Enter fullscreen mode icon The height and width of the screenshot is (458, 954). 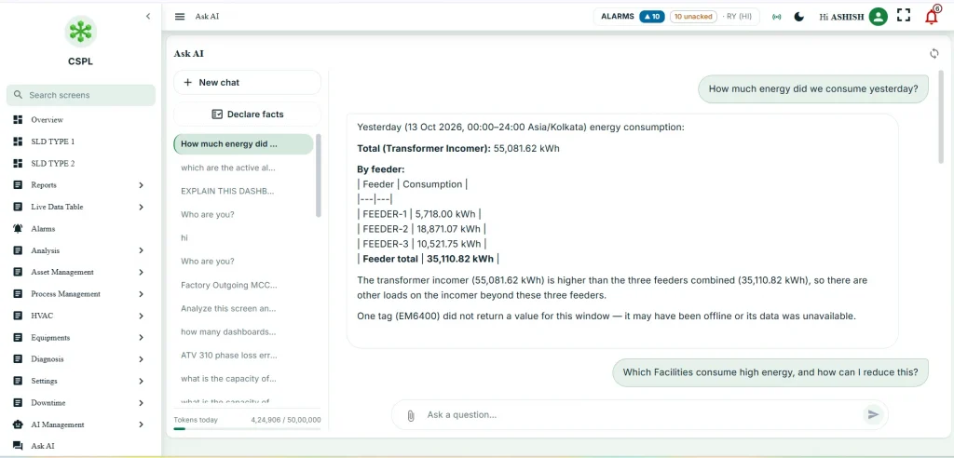[904, 17]
